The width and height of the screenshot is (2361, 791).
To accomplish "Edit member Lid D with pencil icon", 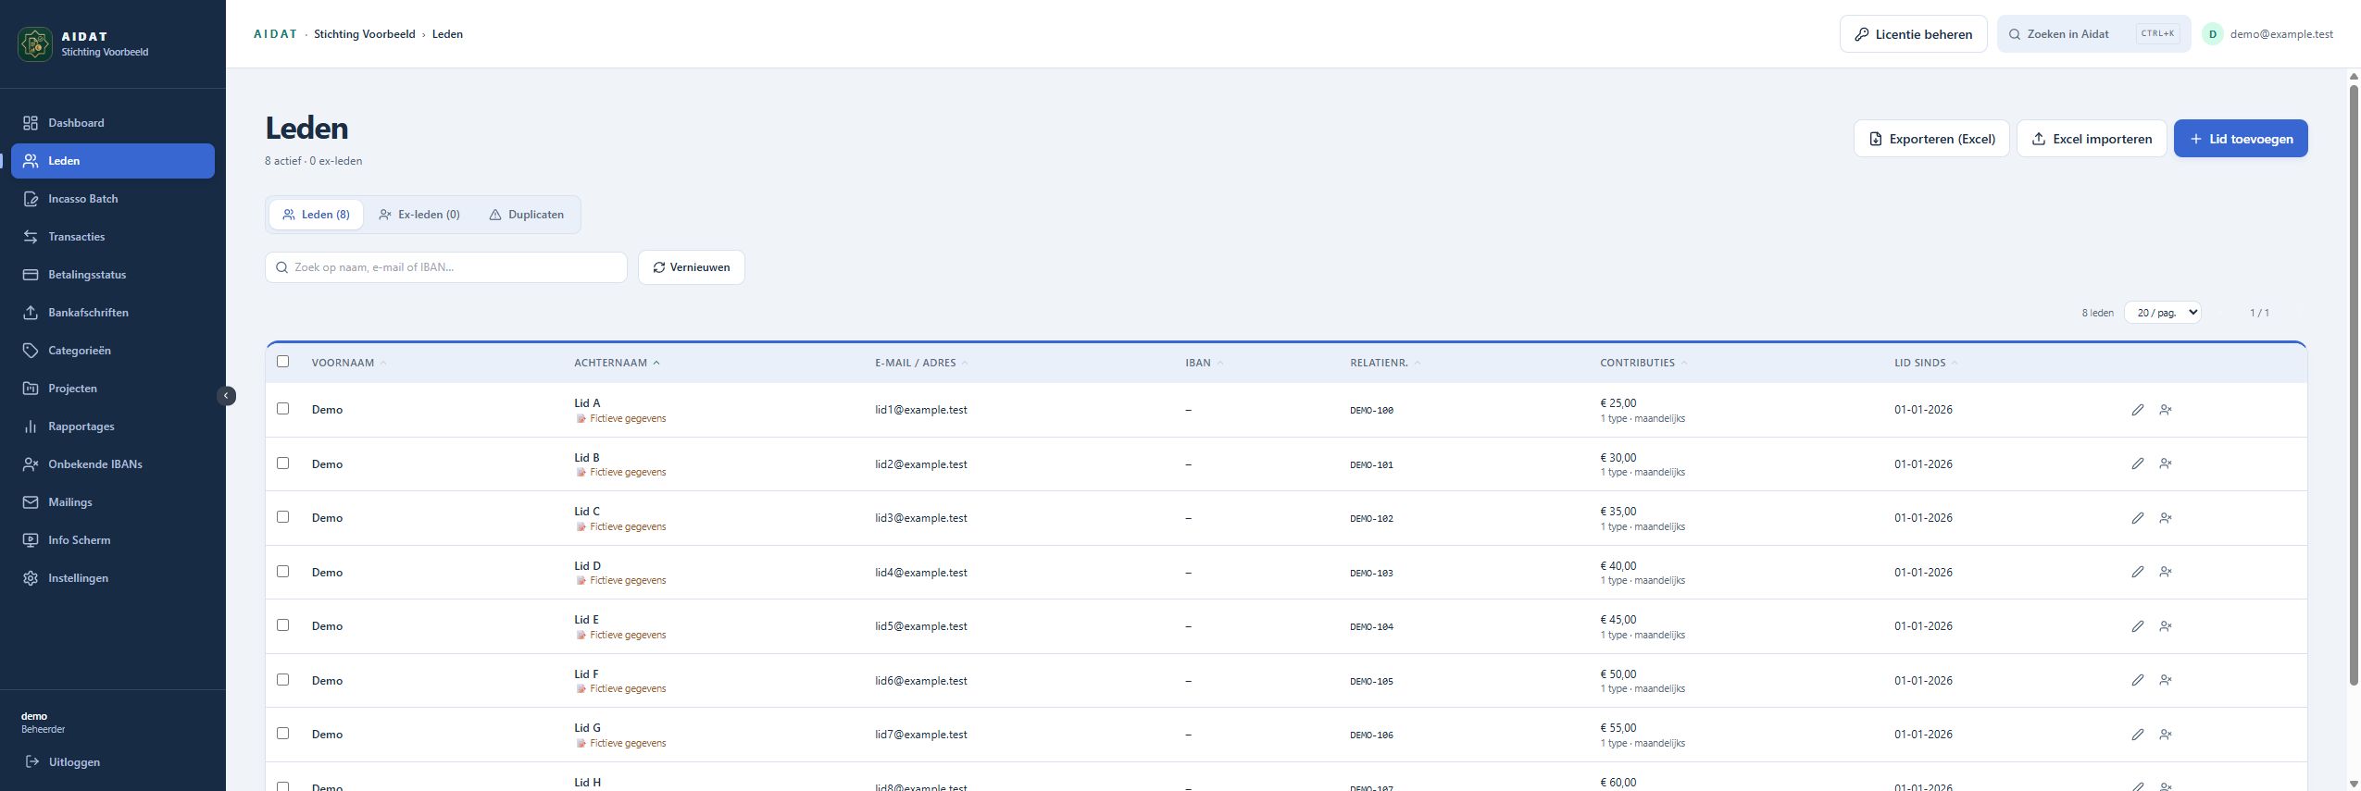I will pos(2137,572).
